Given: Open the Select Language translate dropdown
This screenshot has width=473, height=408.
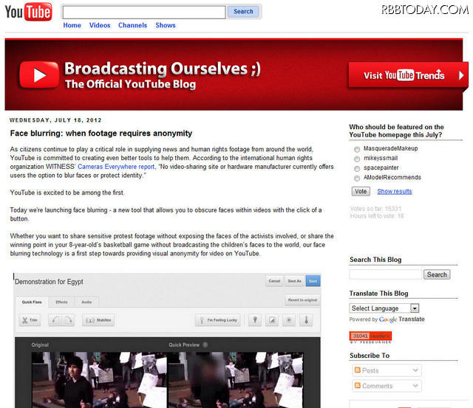Looking at the screenshot, I should point(384,308).
